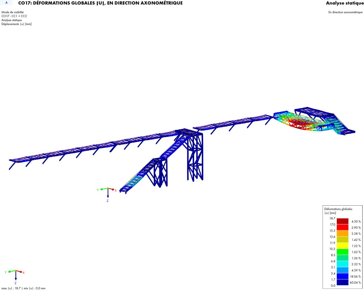Click the "A" badge beside the title
This screenshot has height=291, width=364.
point(6,3)
